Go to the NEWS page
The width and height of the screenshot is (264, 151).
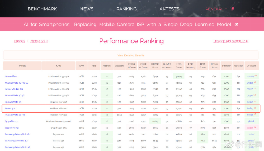(x=87, y=9)
